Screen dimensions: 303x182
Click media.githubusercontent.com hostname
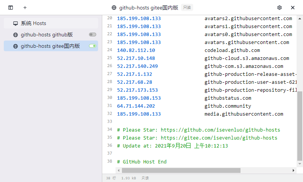(x=244, y=114)
